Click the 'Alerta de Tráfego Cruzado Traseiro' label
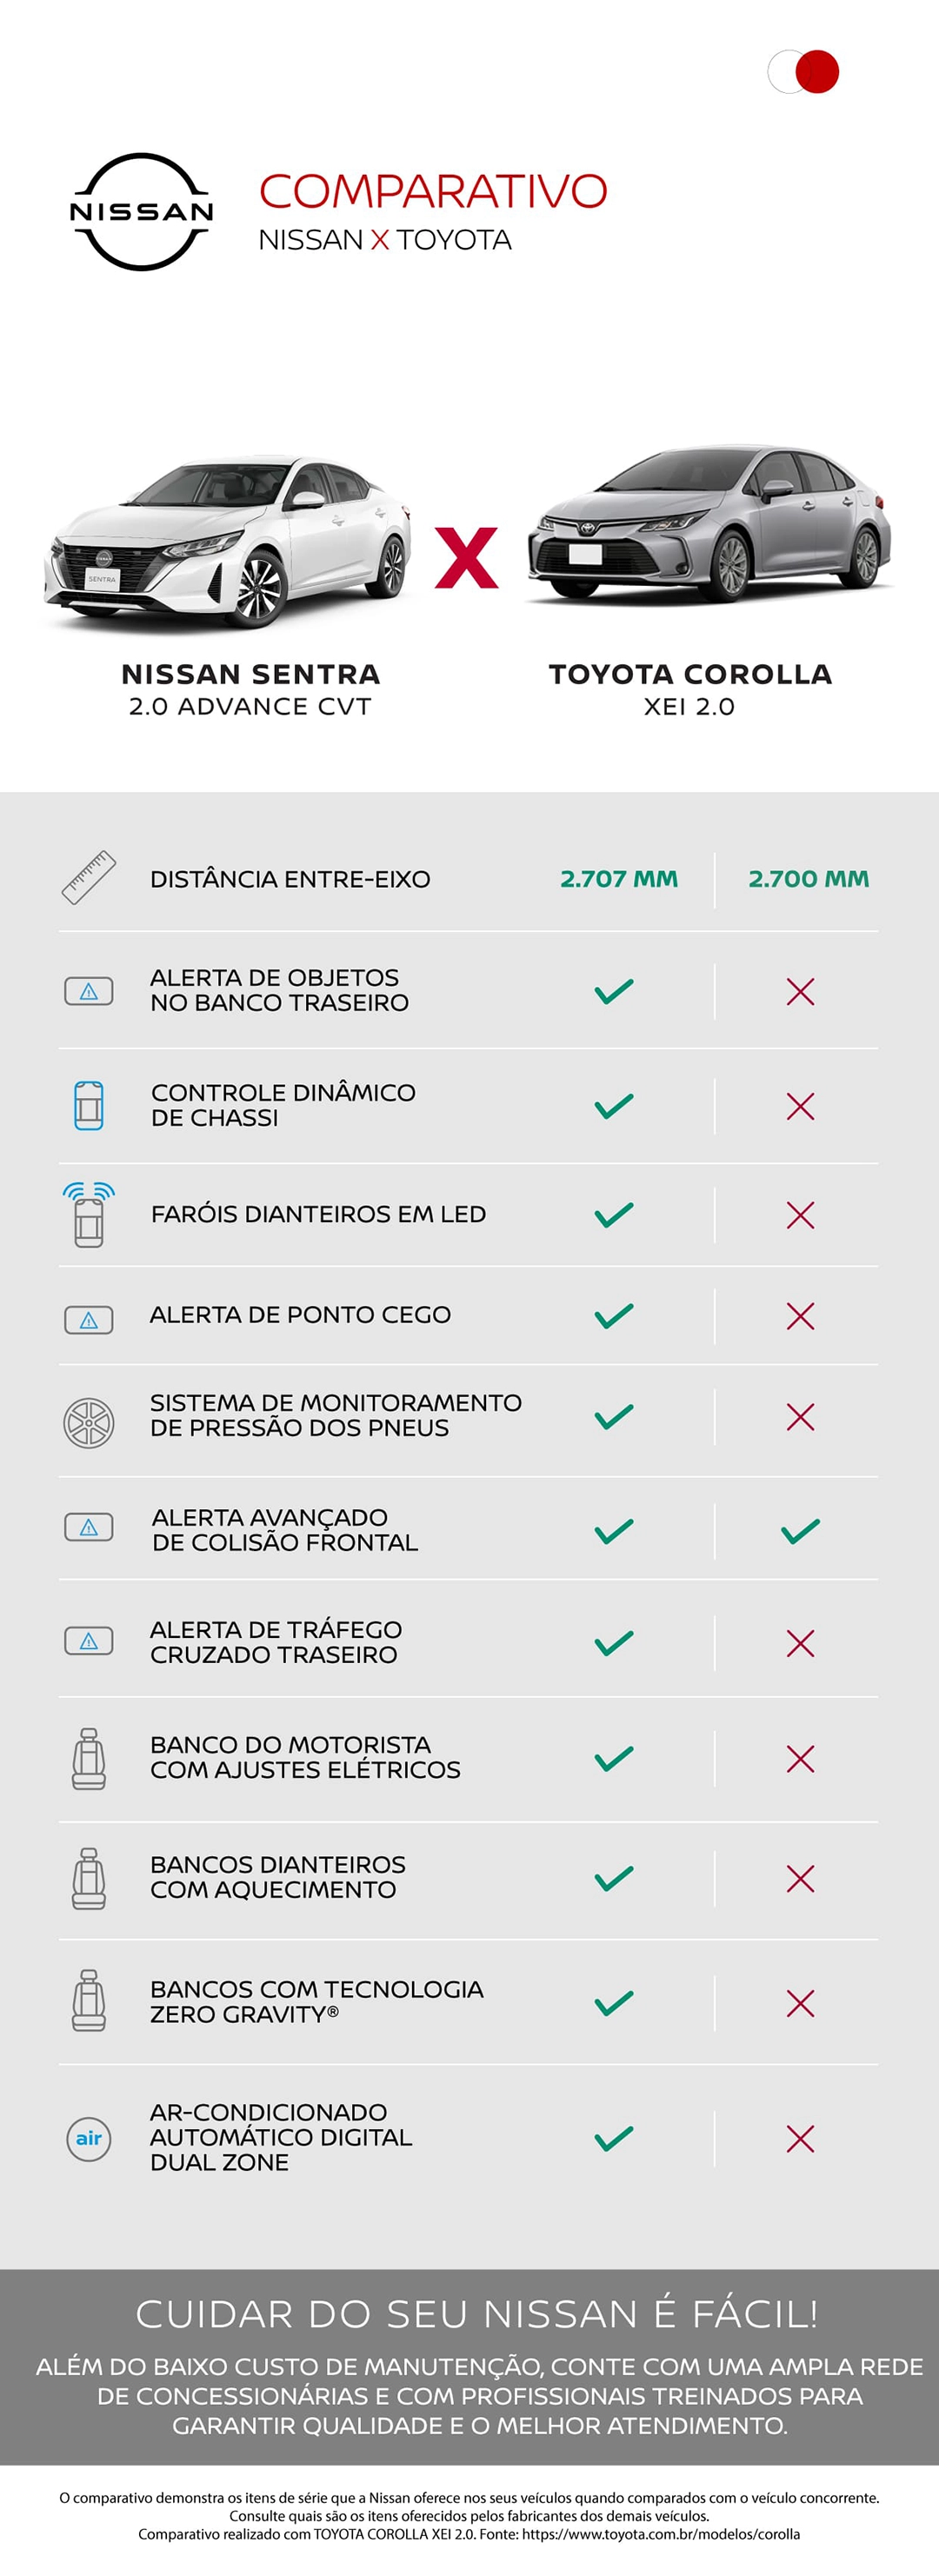The width and height of the screenshot is (939, 2576). click(276, 1642)
